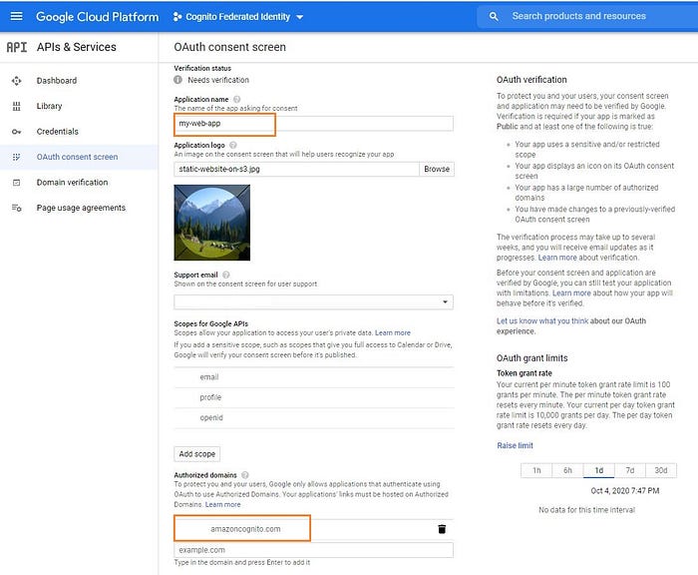Select the 1d time range tab
Screen dimensions: 698x575
[x=598, y=471]
